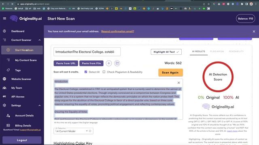The width and height of the screenshot is (259, 145).
Task: Click the scan title input field
Action: 87,52
